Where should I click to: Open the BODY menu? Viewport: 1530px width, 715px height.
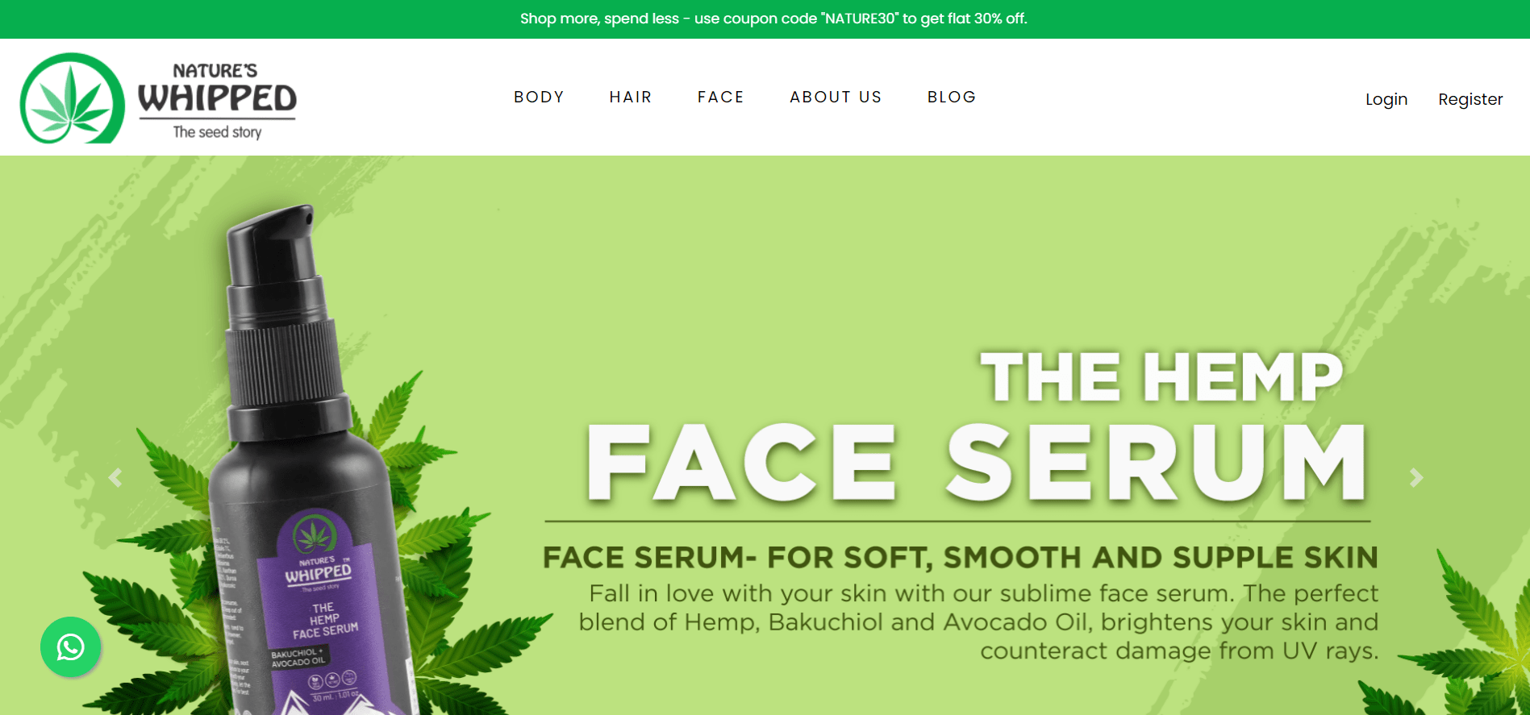tap(539, 97)
